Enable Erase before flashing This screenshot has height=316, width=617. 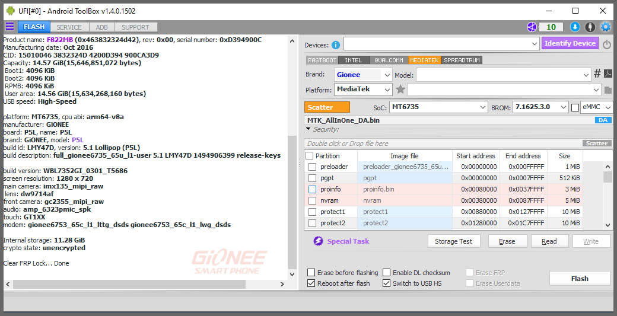point(311,272)
